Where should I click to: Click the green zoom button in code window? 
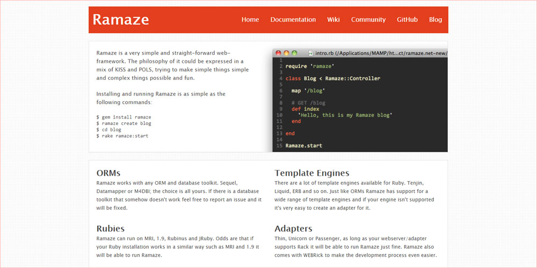click(x=294, y=53)
